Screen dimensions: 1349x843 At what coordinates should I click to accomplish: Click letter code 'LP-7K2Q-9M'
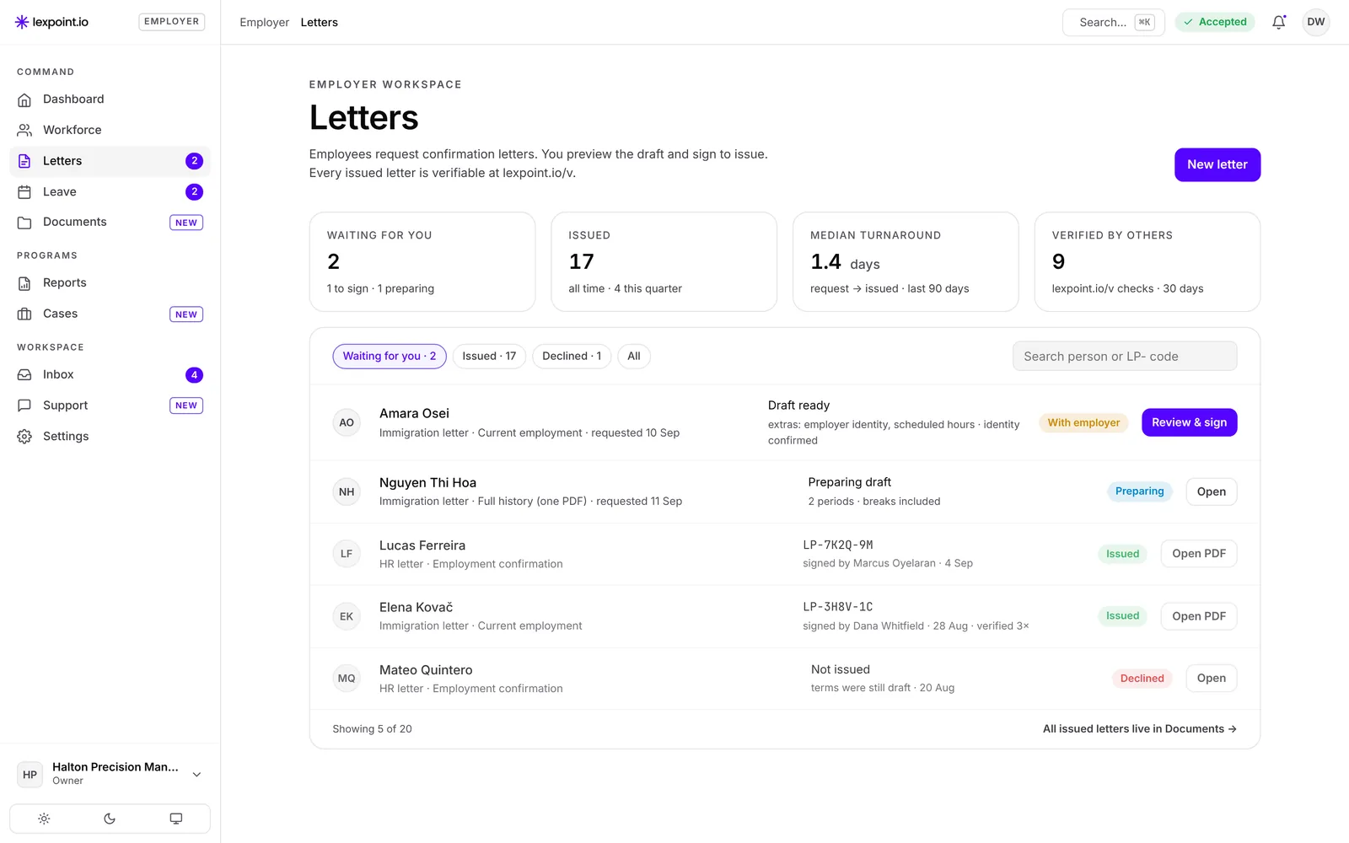point(837,545)
